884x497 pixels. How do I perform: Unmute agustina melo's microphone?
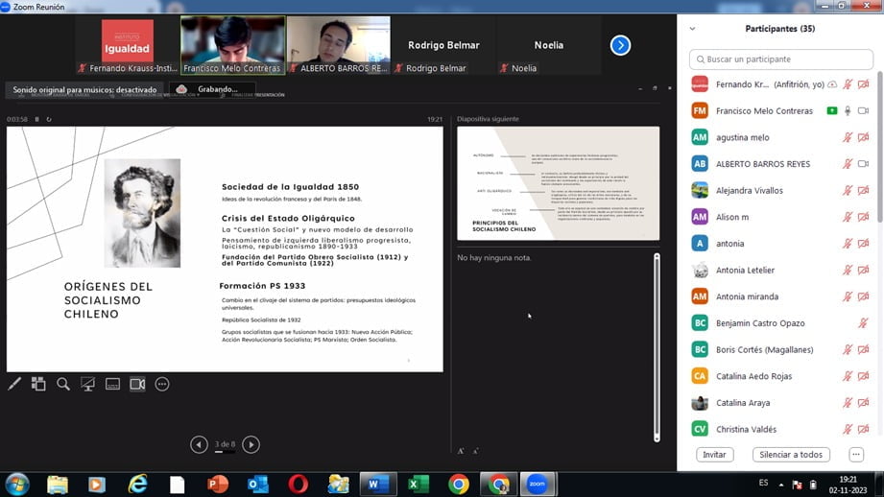[848, 137]
